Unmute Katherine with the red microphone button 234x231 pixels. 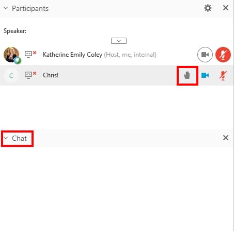(x=223, y=55)
